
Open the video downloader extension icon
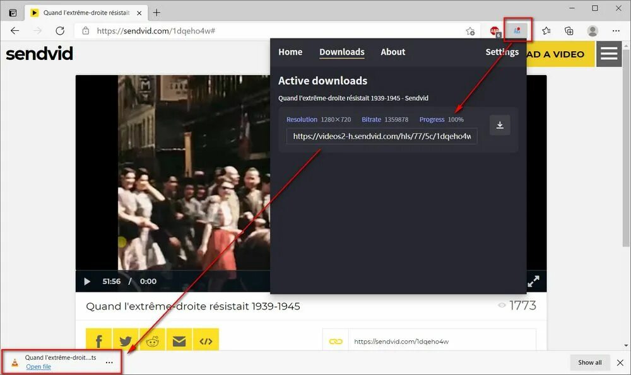pos(517,30)
